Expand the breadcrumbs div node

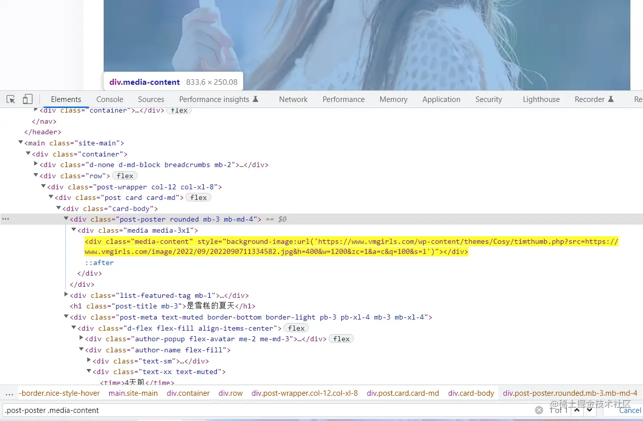(x=36, y=165)
